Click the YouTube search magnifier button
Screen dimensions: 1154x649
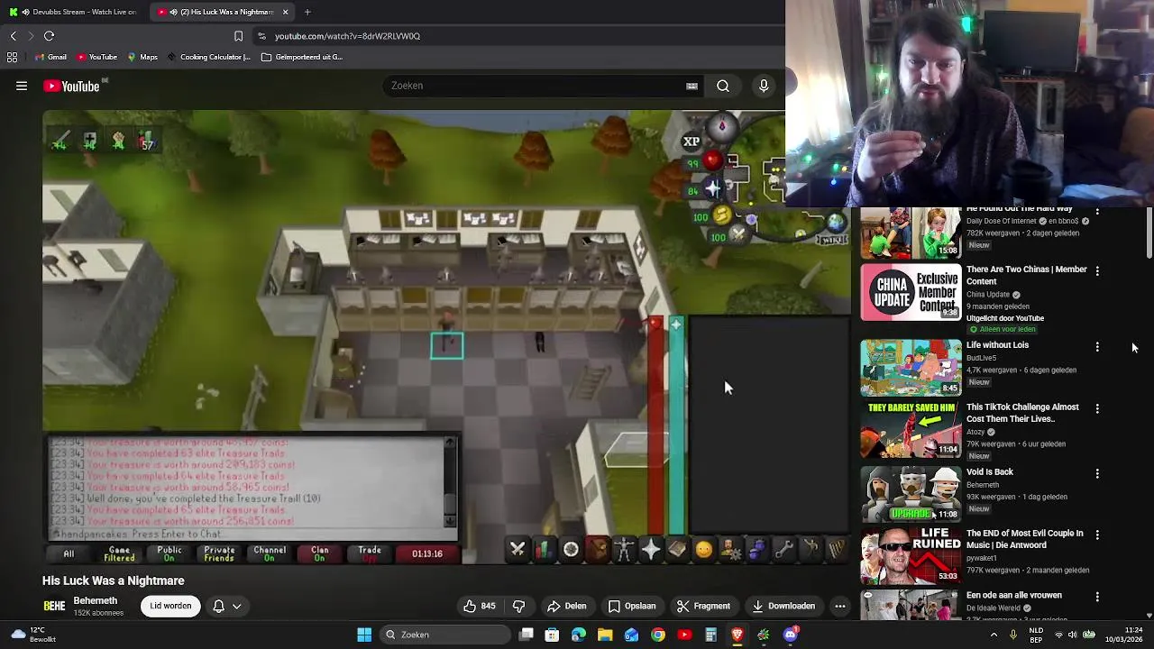(x=723, y=86)
